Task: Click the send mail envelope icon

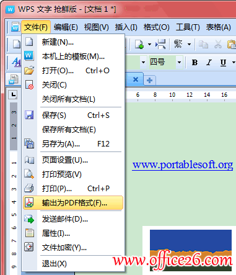Action: click(29, 219)
